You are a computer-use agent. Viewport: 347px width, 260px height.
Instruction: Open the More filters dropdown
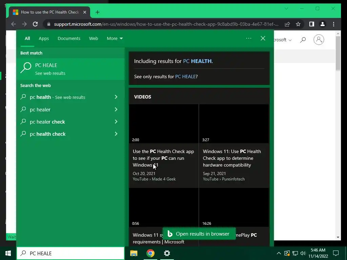click(115, 39)
